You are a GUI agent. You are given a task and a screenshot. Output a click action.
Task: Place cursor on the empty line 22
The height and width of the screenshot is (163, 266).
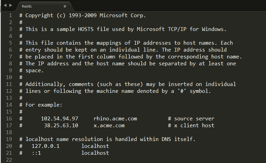(x=136, y=160)
